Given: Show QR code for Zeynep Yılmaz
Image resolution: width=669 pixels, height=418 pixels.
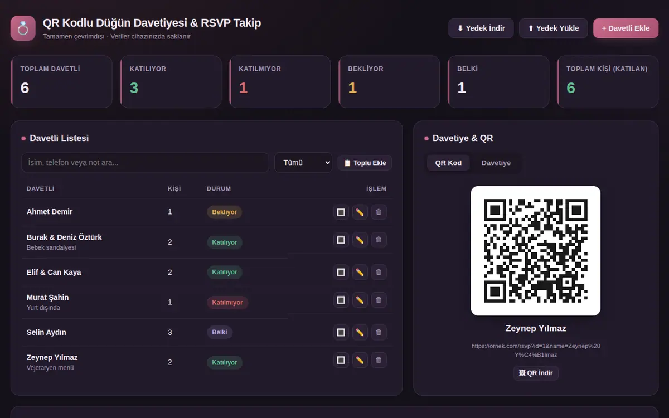Looking at the screenshot, I should pos(341,360).
